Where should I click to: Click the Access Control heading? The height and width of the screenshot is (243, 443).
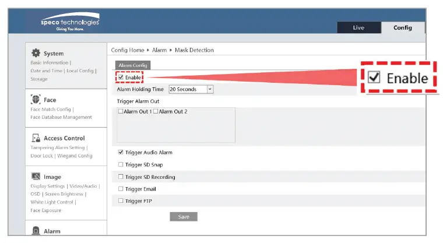[x=64, y=138]
